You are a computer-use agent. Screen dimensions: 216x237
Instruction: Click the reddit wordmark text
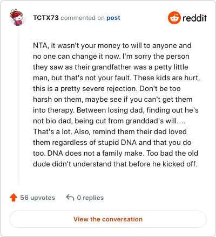pos(194,18)
